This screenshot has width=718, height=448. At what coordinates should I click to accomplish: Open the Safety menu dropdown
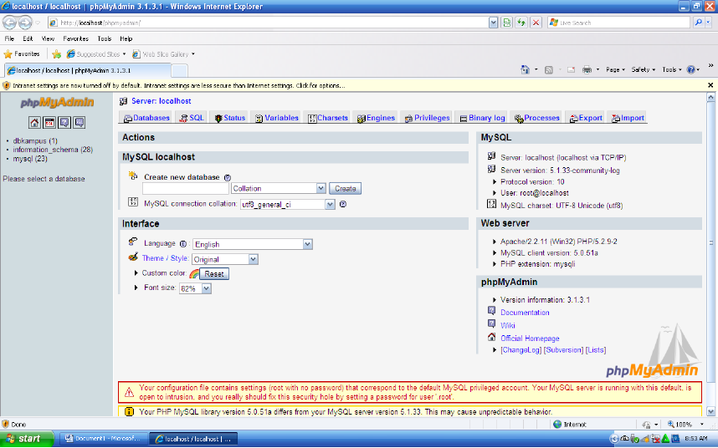click(643, 69)
